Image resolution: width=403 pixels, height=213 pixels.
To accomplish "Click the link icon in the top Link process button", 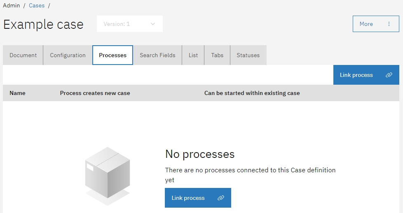I will click(389, 75).
